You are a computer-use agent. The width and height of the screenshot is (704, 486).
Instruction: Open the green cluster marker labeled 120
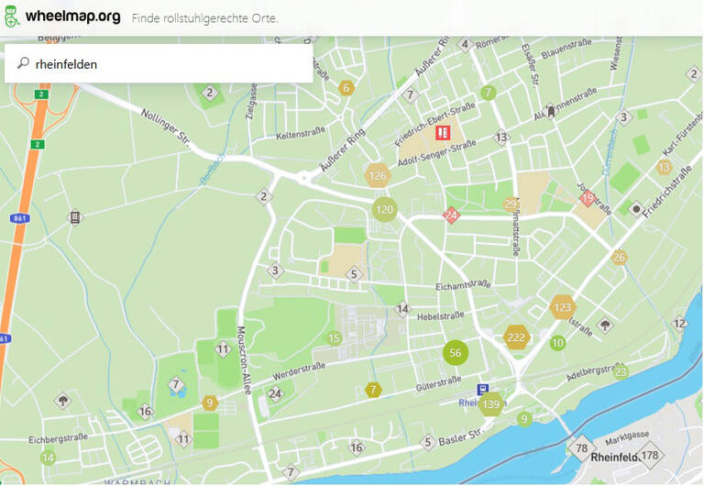[385, 209]
